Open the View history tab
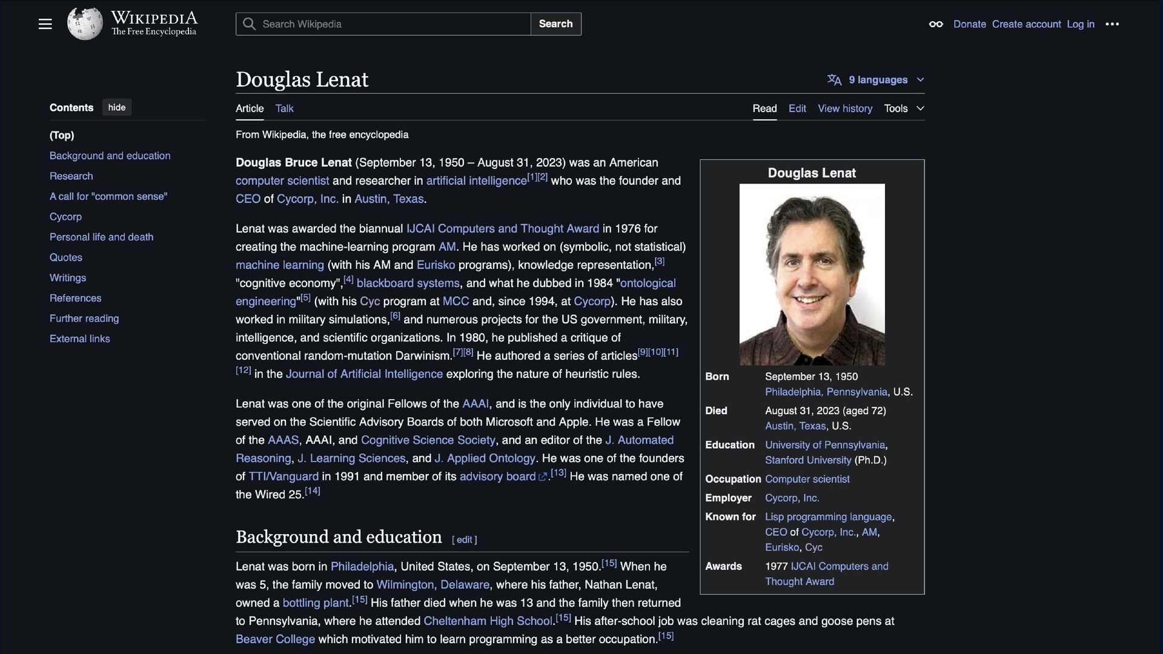Image resolution: width=1163 pixels, height=654 pixels. tap(845, 108)
